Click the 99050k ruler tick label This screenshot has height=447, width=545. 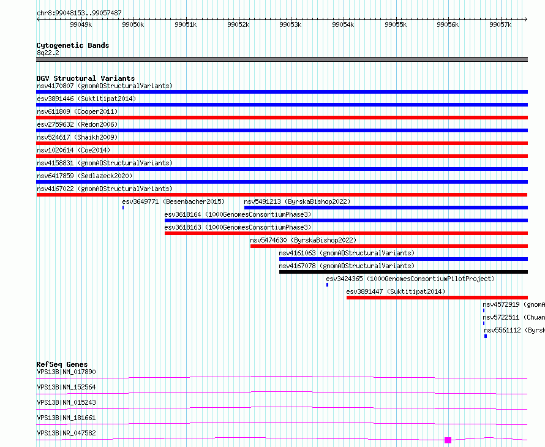click(x=133, y=24)
